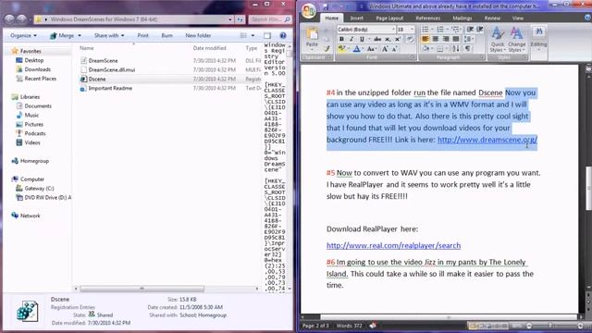Open the real.com/realplayer/search hyperlink
Screen dimensions: 592x333
(x=393, y=245)
